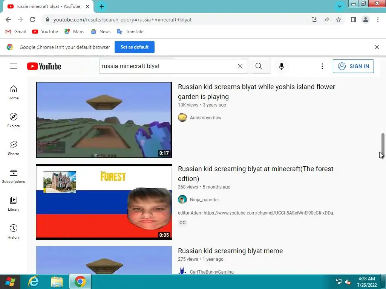Image resolution: width=386 pixels, height=289 pixels.
Task: Open the Windows Start menu
Action: pyautogui.click(x=10, y=281)
